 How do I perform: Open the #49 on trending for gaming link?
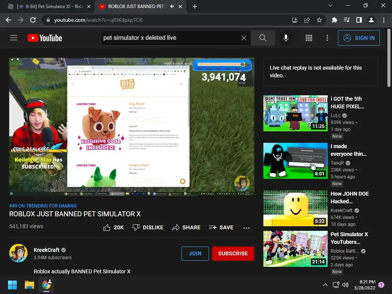[43, 206]
